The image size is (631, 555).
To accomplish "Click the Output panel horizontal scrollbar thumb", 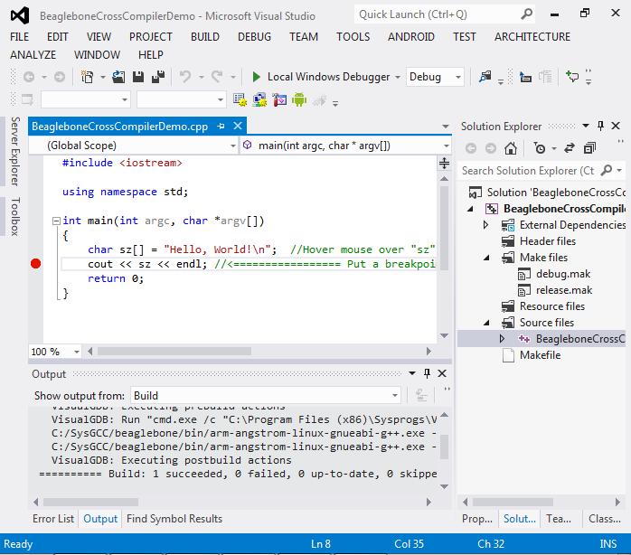I will click(91, 502).
